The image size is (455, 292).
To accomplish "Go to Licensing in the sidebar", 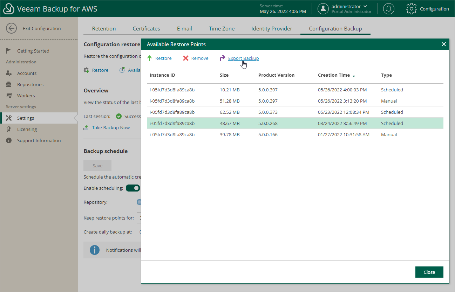I will click(x=27, y=129).
